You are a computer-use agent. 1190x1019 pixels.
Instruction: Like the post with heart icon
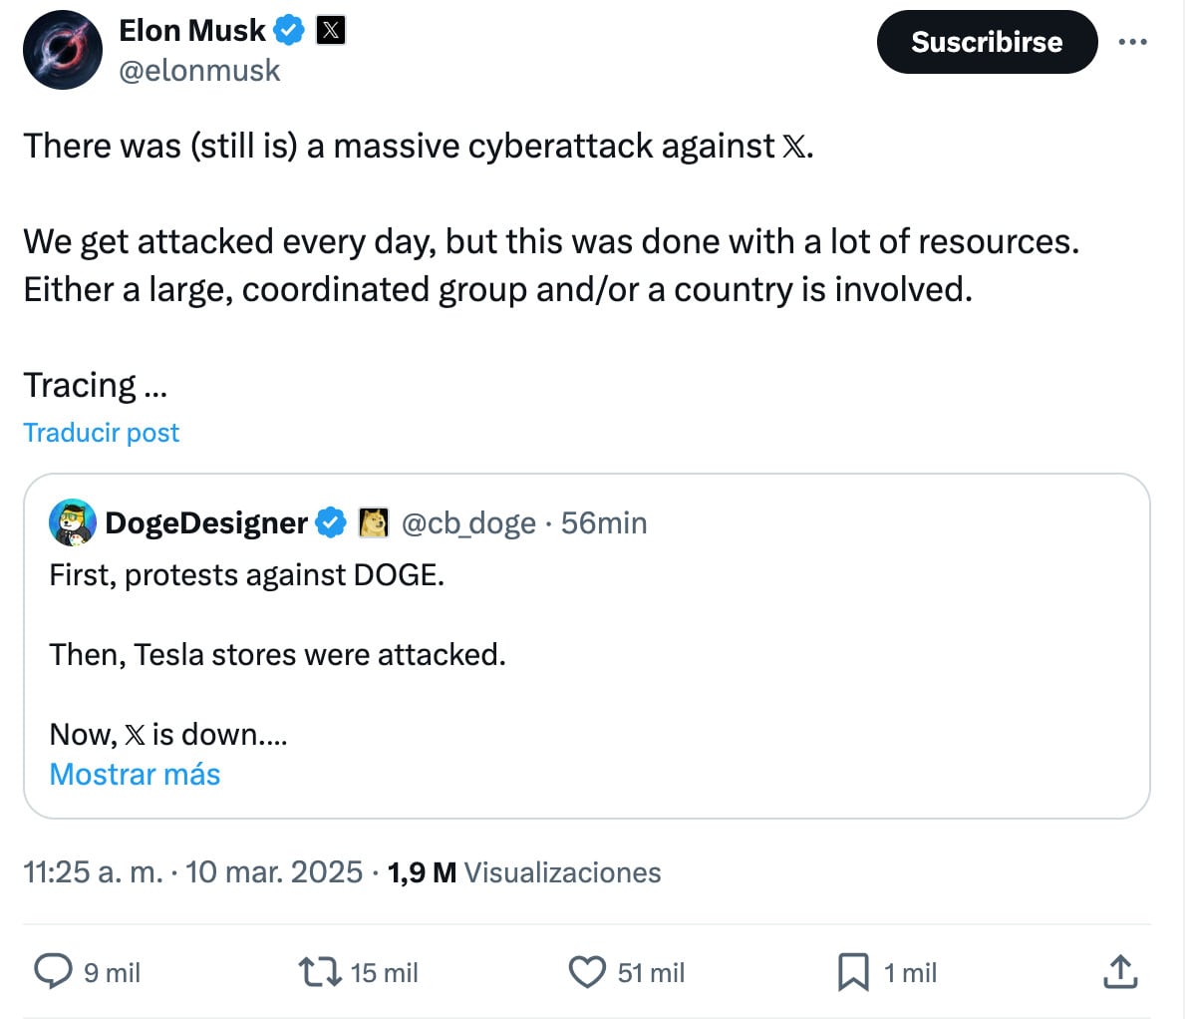coord(587,971)
